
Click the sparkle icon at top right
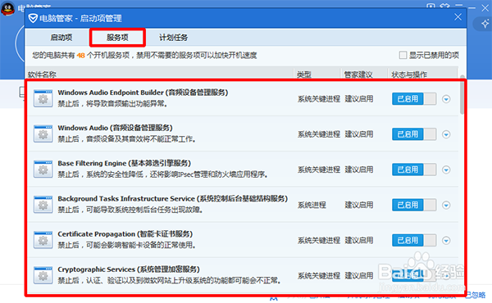[485, 24]
